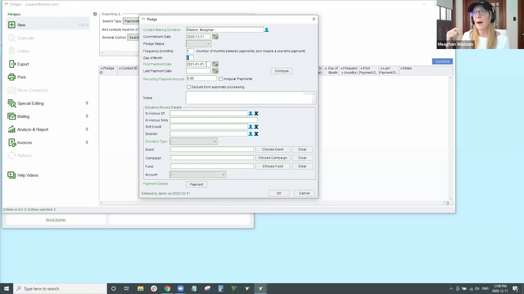524x294 pixels.
Task: Click the Windows taskbar search box
Action: point(60,289)
